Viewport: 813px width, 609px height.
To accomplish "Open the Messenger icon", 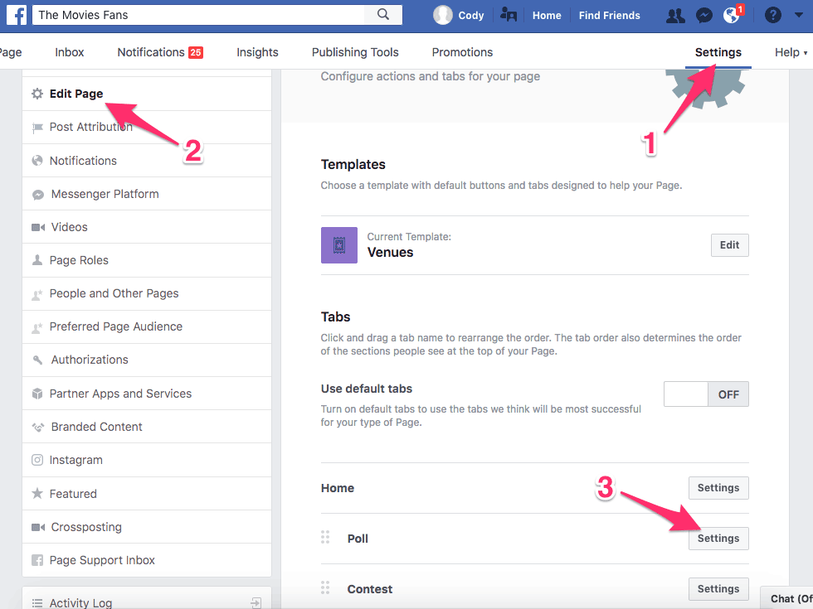I will [x=704, y=14].
